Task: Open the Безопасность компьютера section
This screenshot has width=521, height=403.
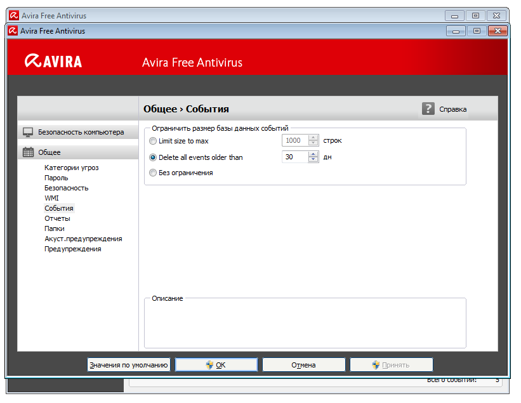Action: point(78,132)
